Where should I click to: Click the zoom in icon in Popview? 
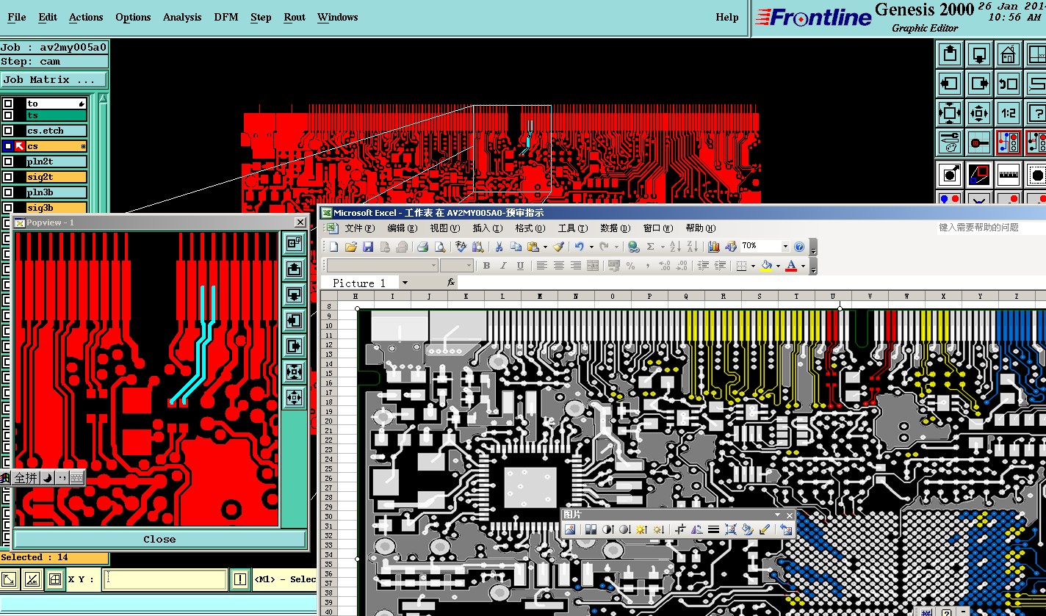click(294, 372)
